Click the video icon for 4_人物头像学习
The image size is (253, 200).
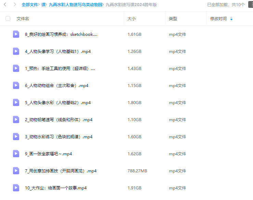pos(16,51)
